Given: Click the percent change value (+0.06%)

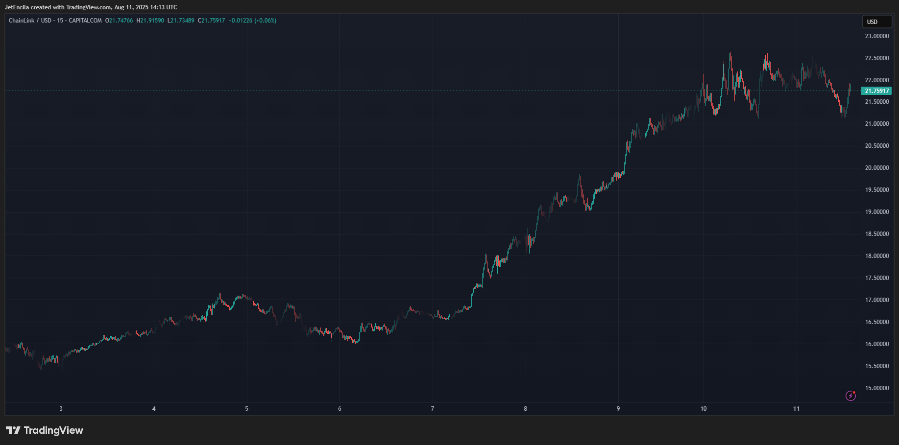Looking at the screenshot, I should (x=265, y=21).
